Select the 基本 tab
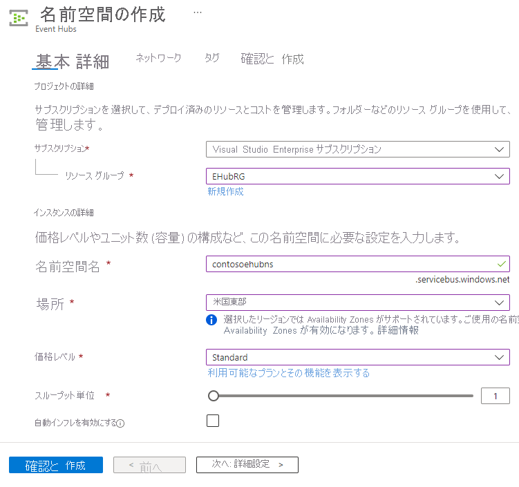 [x=53, y=61]
